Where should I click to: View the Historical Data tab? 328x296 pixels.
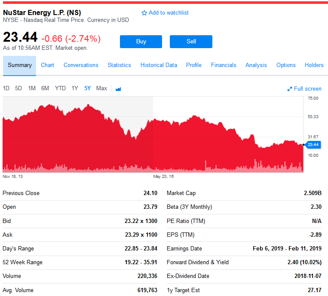tap(159, 65)
